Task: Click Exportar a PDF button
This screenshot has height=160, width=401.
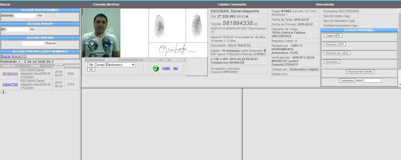Action: coord(335,44)
